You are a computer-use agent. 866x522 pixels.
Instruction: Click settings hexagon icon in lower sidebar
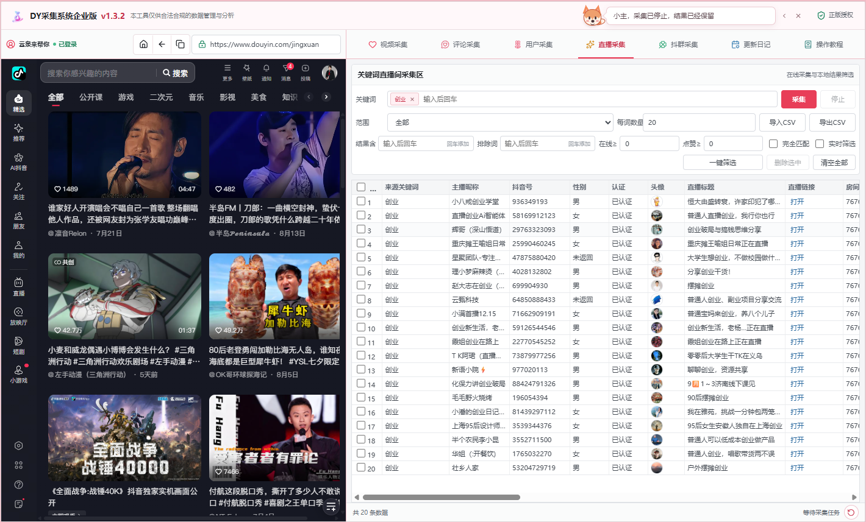tap(19, 446)
